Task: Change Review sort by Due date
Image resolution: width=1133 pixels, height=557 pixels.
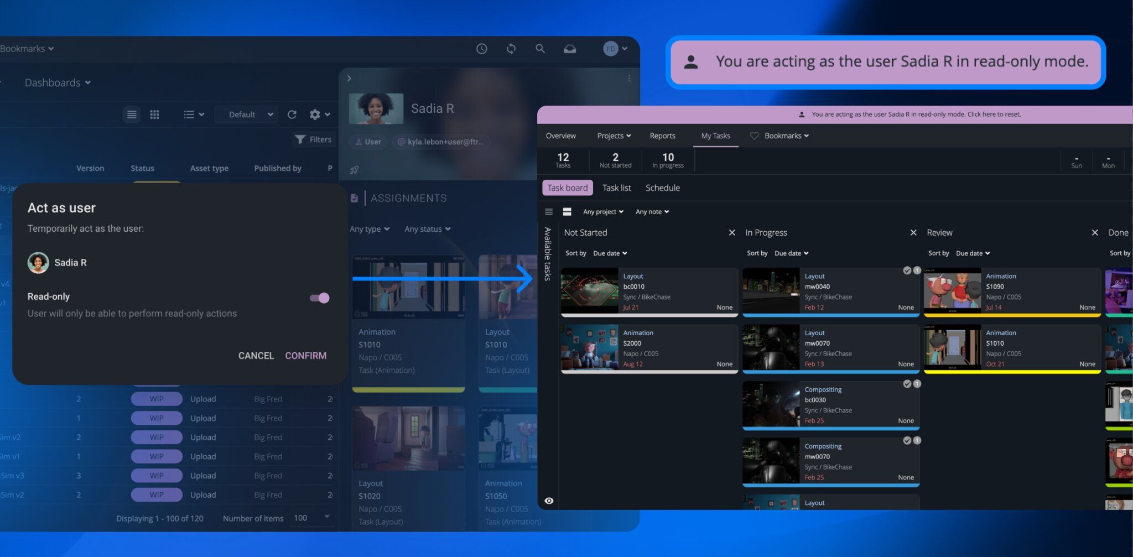Action: (x=973, y=253)
